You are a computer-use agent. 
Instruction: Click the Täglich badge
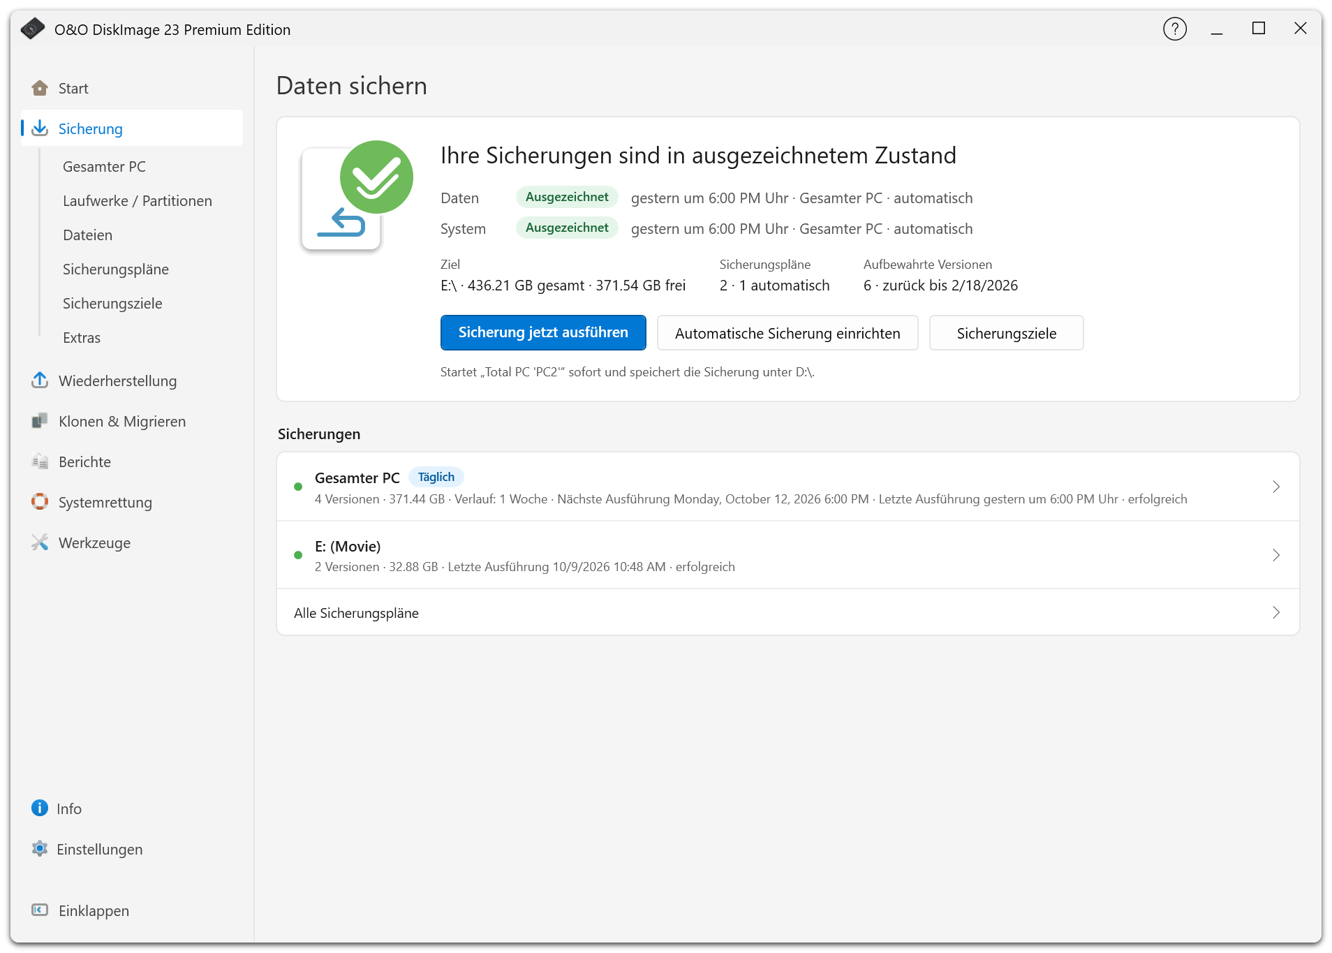click(x=436, y=477)
